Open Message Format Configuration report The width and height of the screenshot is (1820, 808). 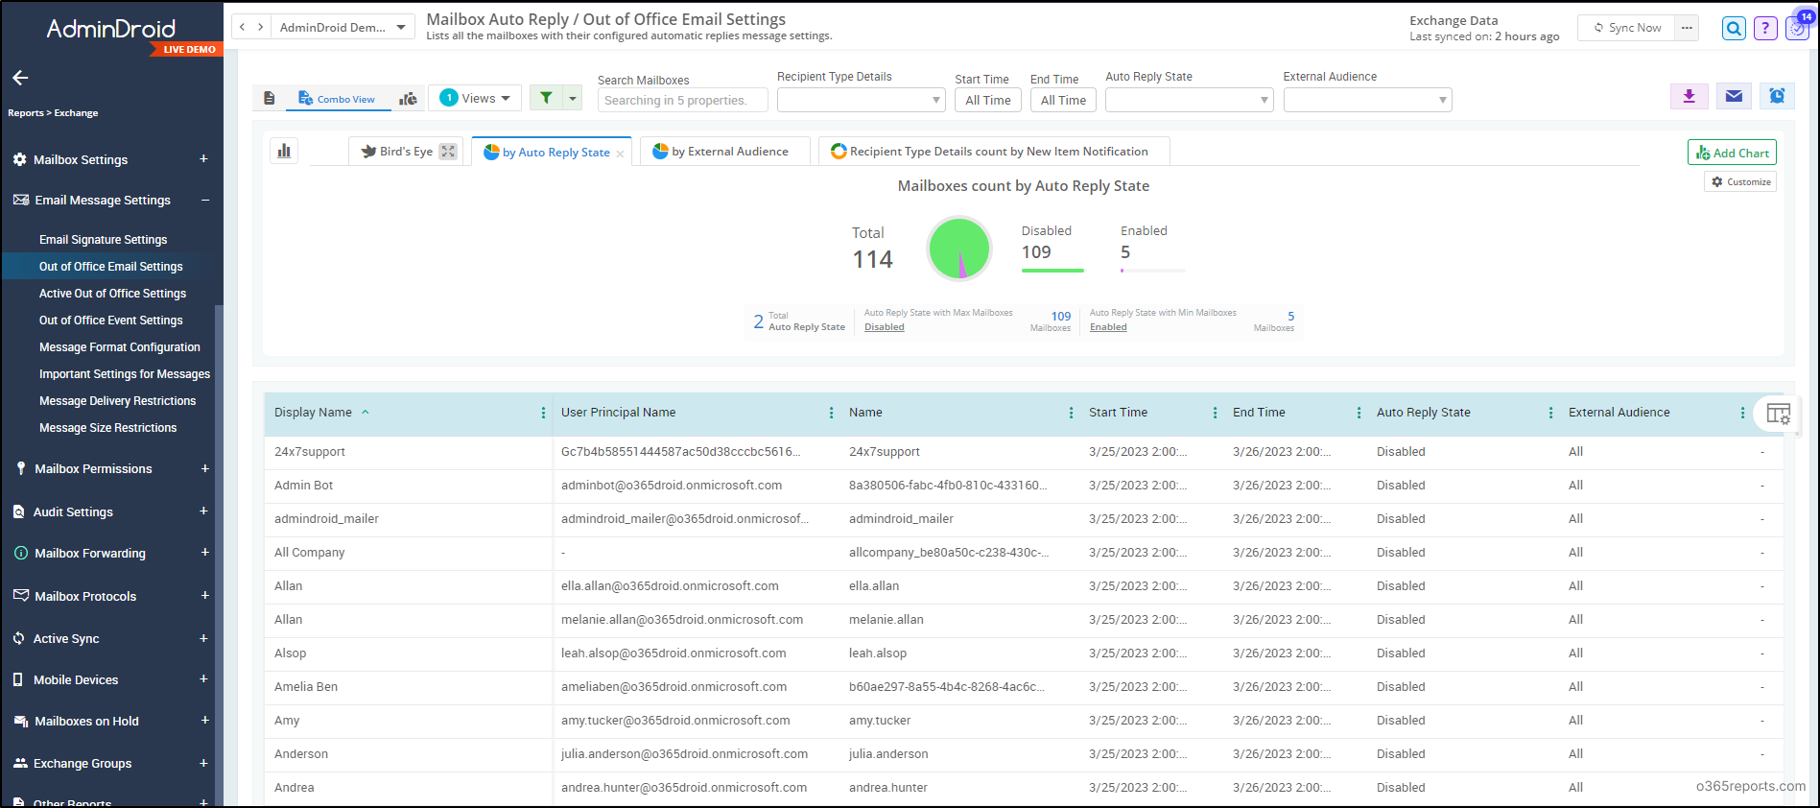click(120, 347)
